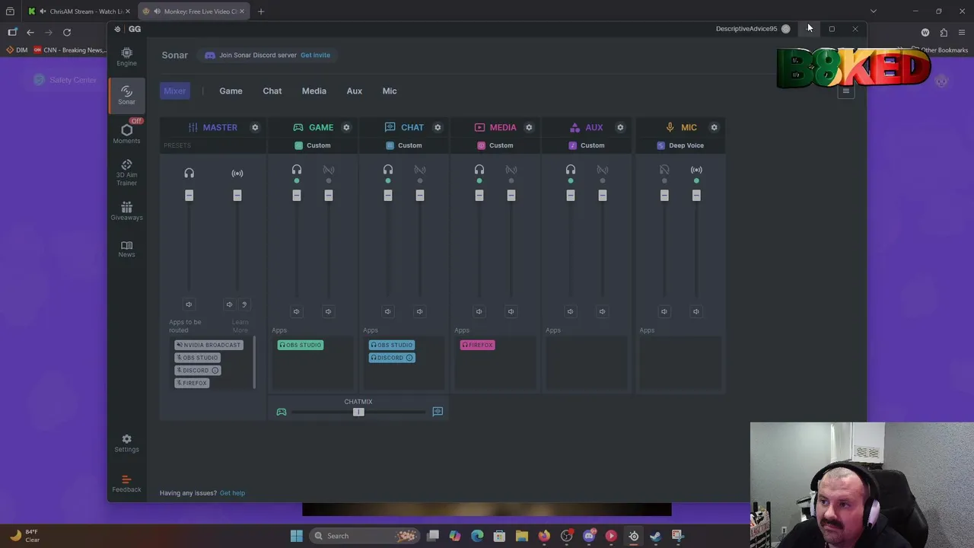
Task: Select NVIDIA BROADCAST in apps to be routed
Action: (x=208, y=345)
